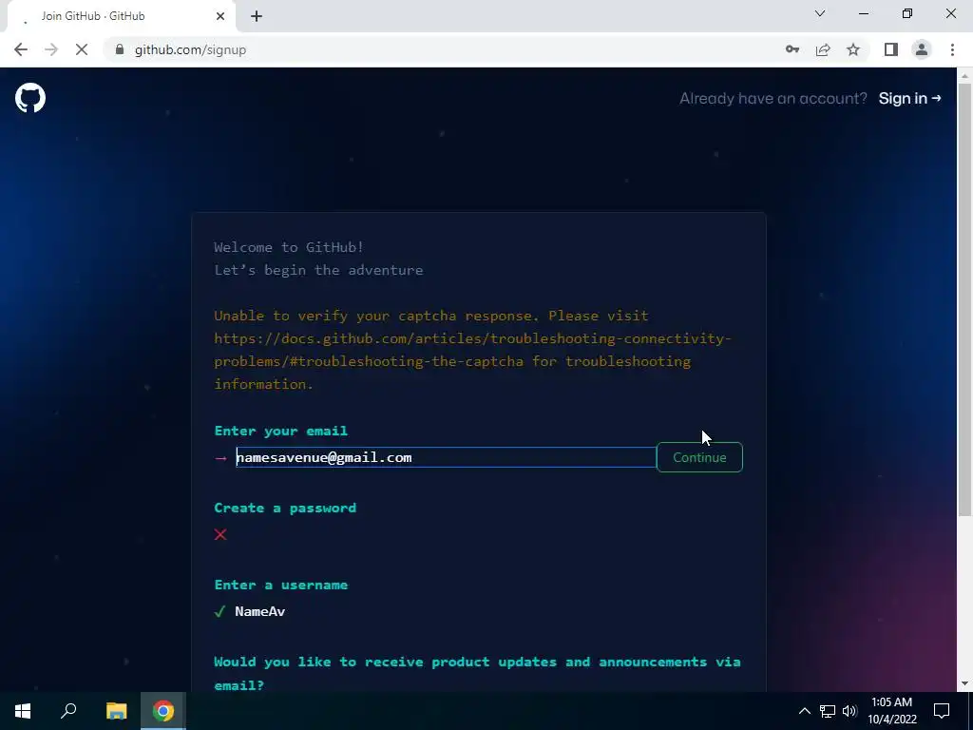Click the browser forward arrow
This screenshot has width=973, height=730.
(x=51, y=49)
